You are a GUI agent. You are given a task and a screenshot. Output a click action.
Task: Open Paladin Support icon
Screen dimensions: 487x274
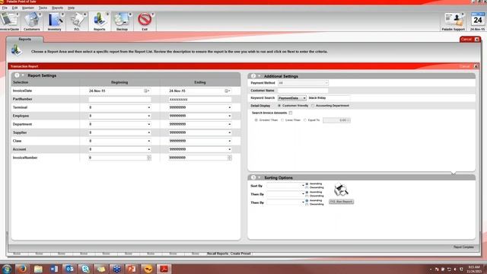click(454, 21)
